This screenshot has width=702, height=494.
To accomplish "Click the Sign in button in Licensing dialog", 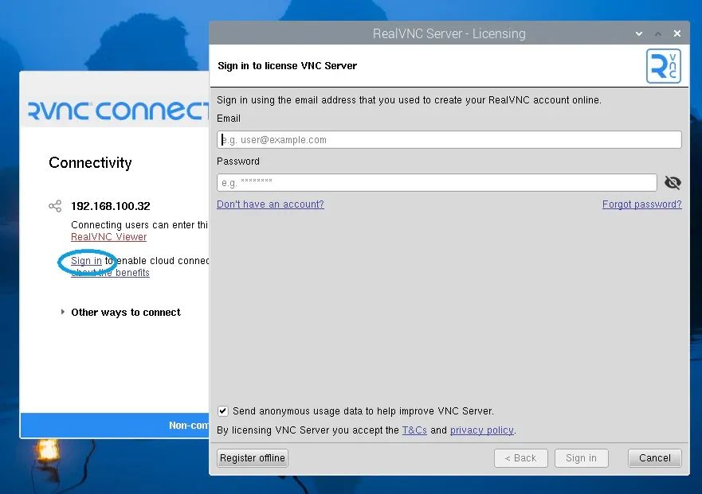I will (x=581, y=458).
